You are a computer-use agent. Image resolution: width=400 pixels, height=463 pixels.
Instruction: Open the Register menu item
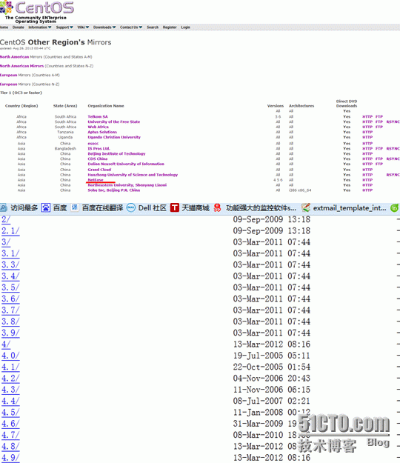point(170,27)
